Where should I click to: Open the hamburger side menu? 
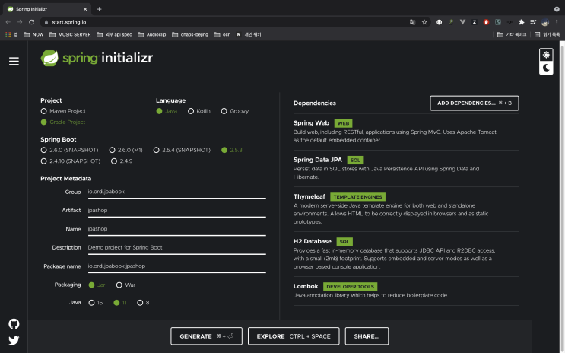14,62
